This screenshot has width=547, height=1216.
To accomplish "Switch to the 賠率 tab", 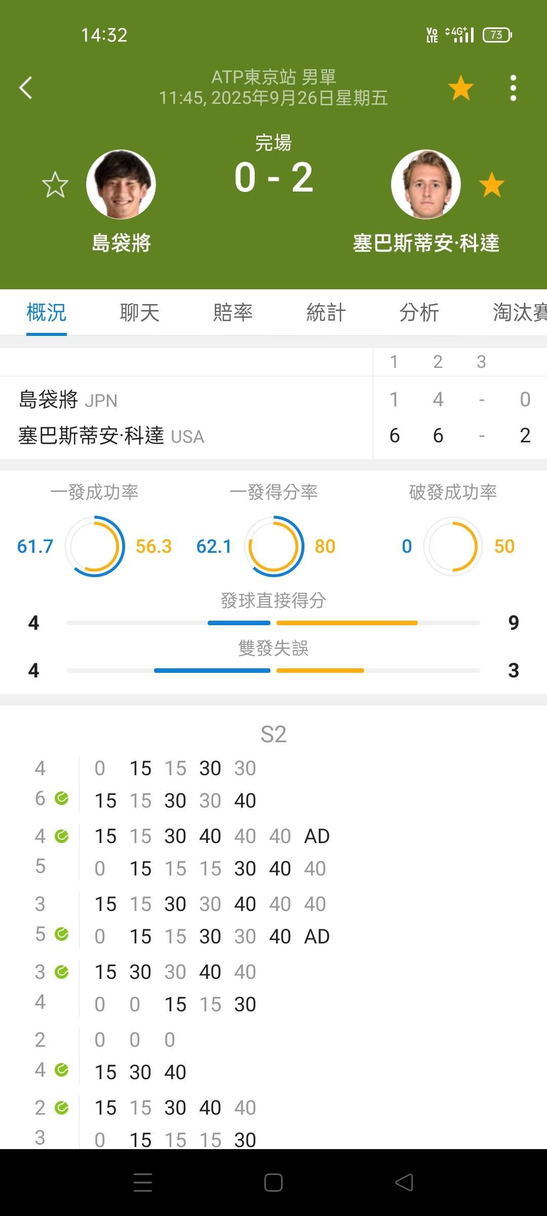I will pyautogui.click(x=233, y=312).
